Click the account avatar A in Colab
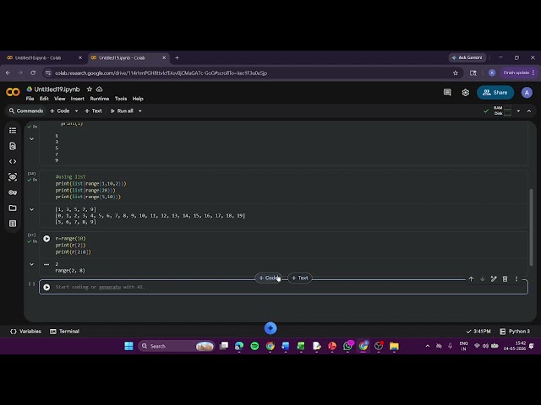541x405 pixels. pos(527,92)
